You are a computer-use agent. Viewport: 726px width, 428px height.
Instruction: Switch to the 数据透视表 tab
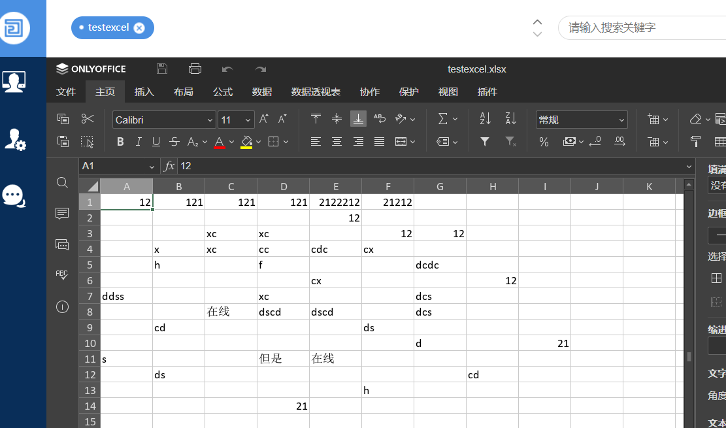click(x=316, y=91)
